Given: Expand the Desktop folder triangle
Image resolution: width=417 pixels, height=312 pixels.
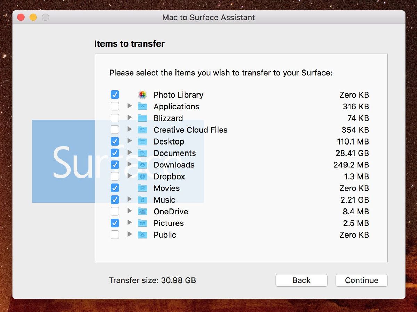Looking at the screenshot, I should coord(130,141).
